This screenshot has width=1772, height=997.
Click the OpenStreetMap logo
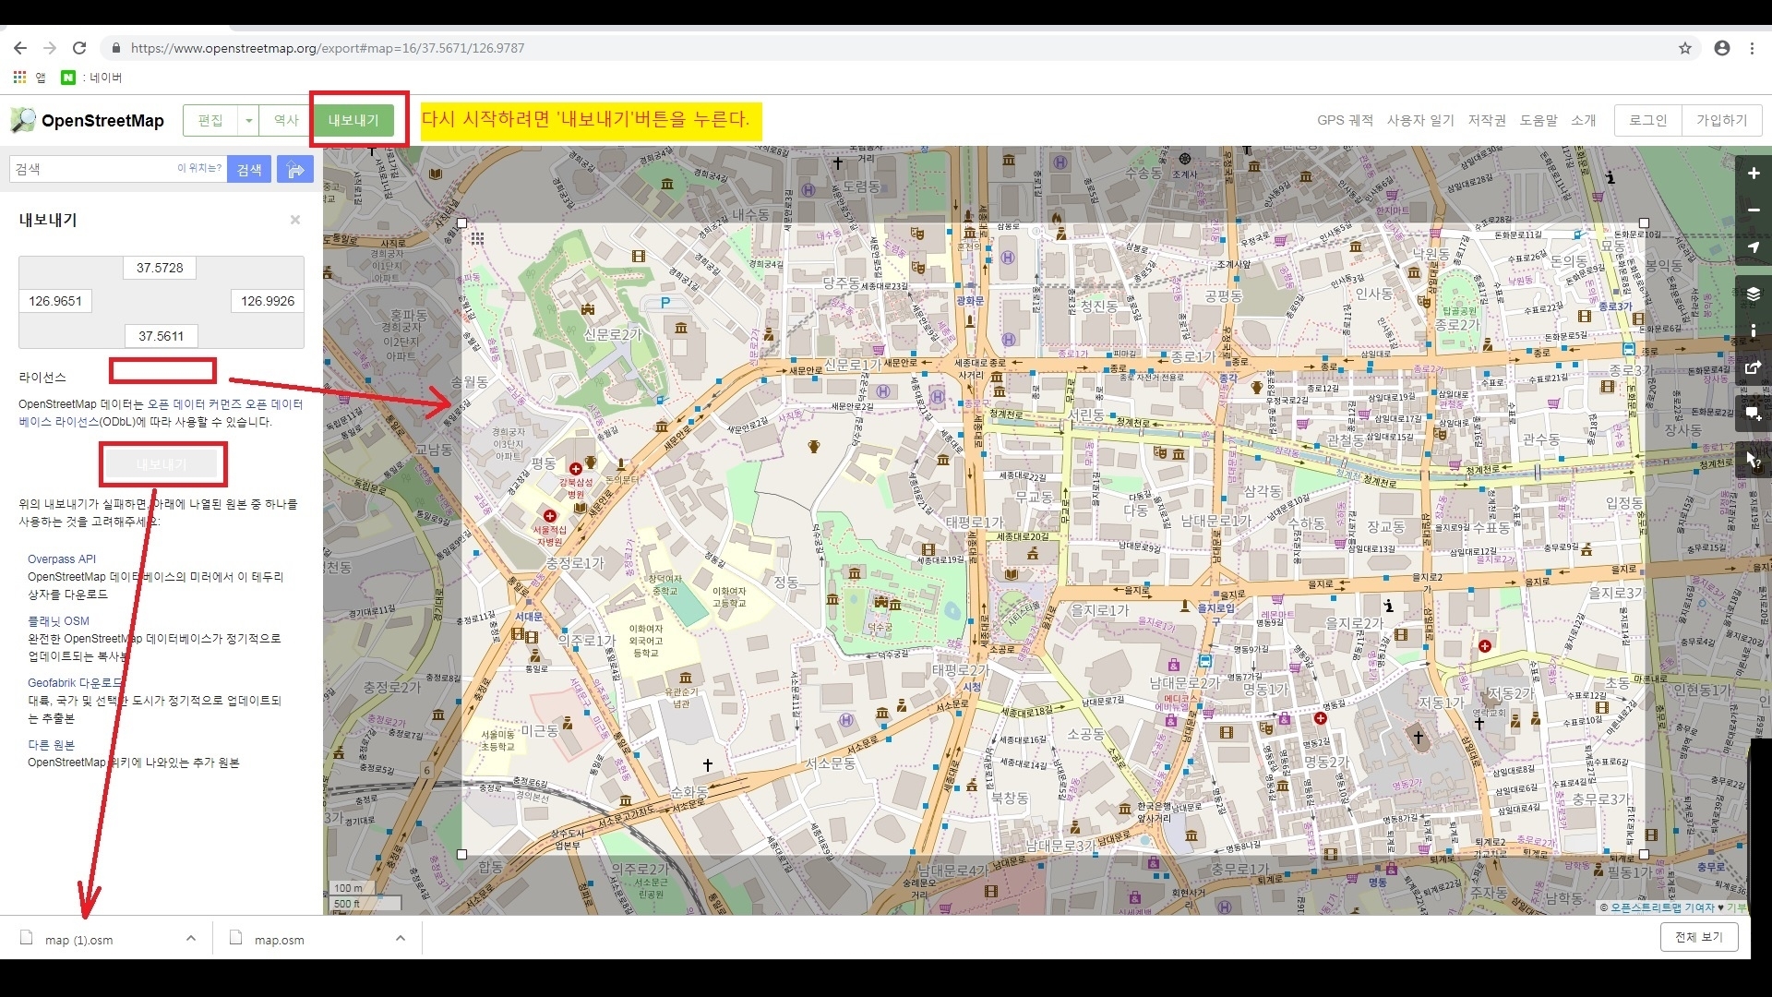coord(87,120)
